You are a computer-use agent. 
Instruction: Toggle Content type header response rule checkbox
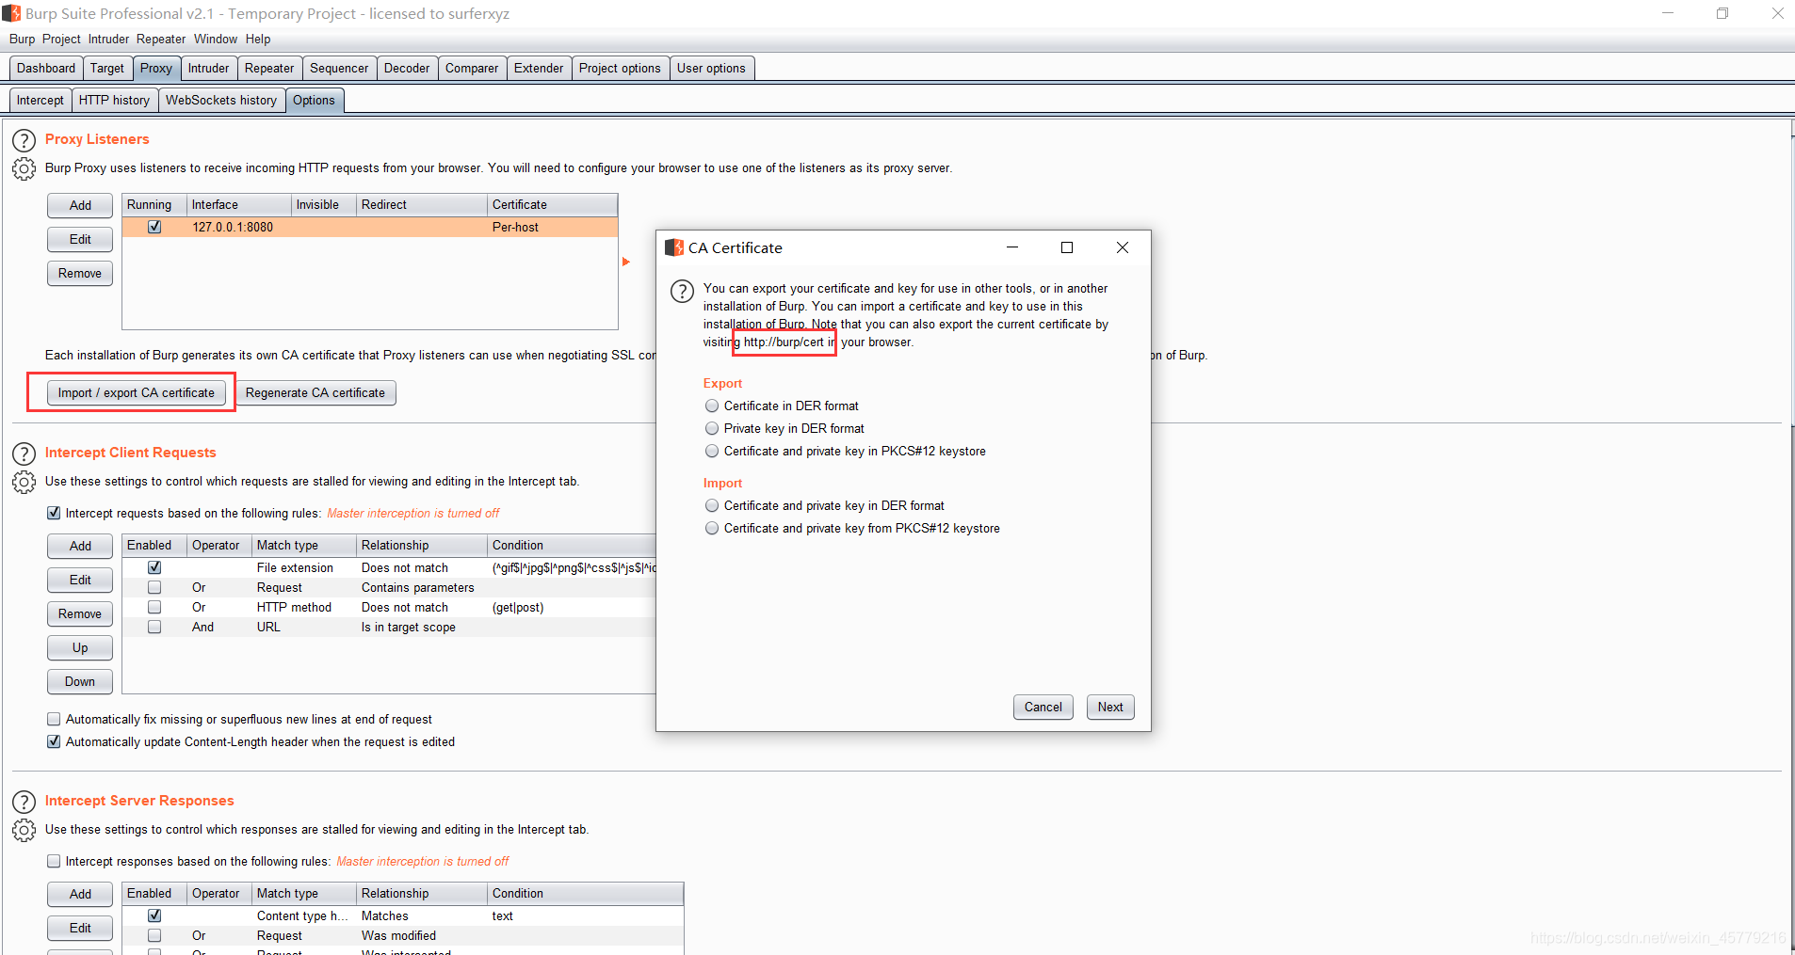(x=154, y=915)
